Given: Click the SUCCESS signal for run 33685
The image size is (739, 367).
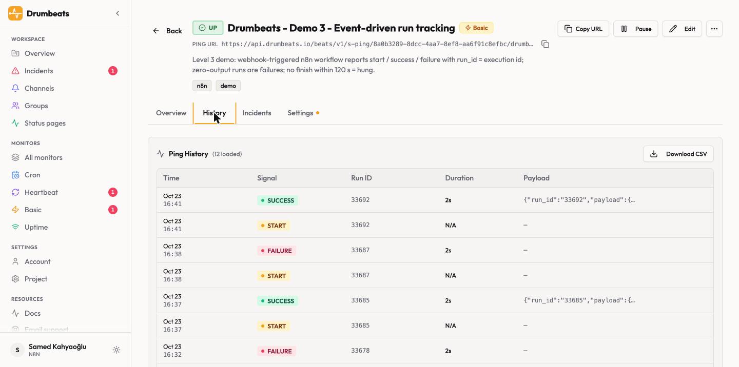Looking at the screenshot, I should tap(278, 301).
